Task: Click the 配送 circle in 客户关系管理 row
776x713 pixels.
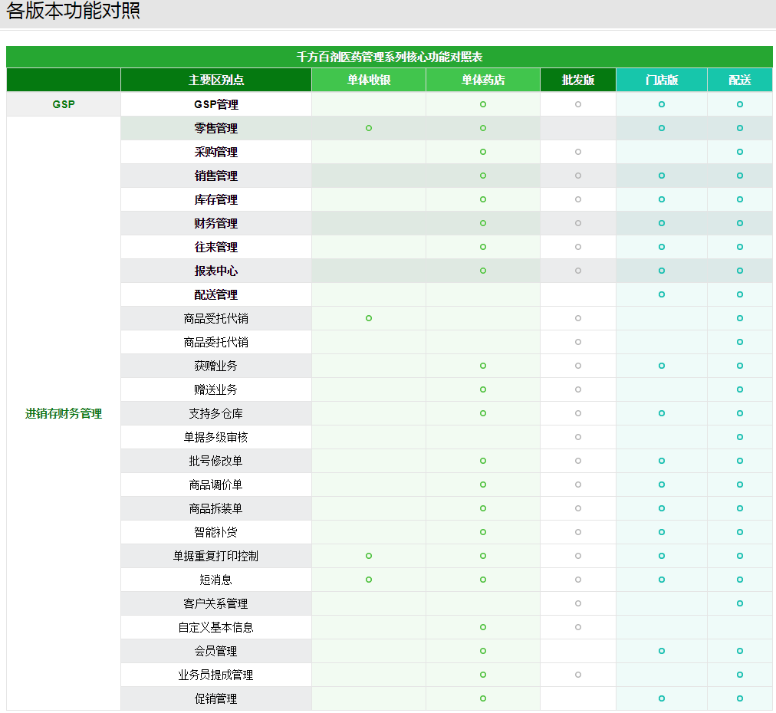Action: click(x=740, y=603)
